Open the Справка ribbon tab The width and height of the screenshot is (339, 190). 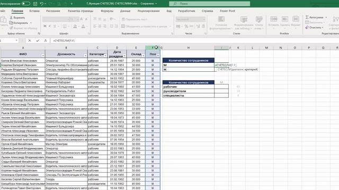coord(207,11)
